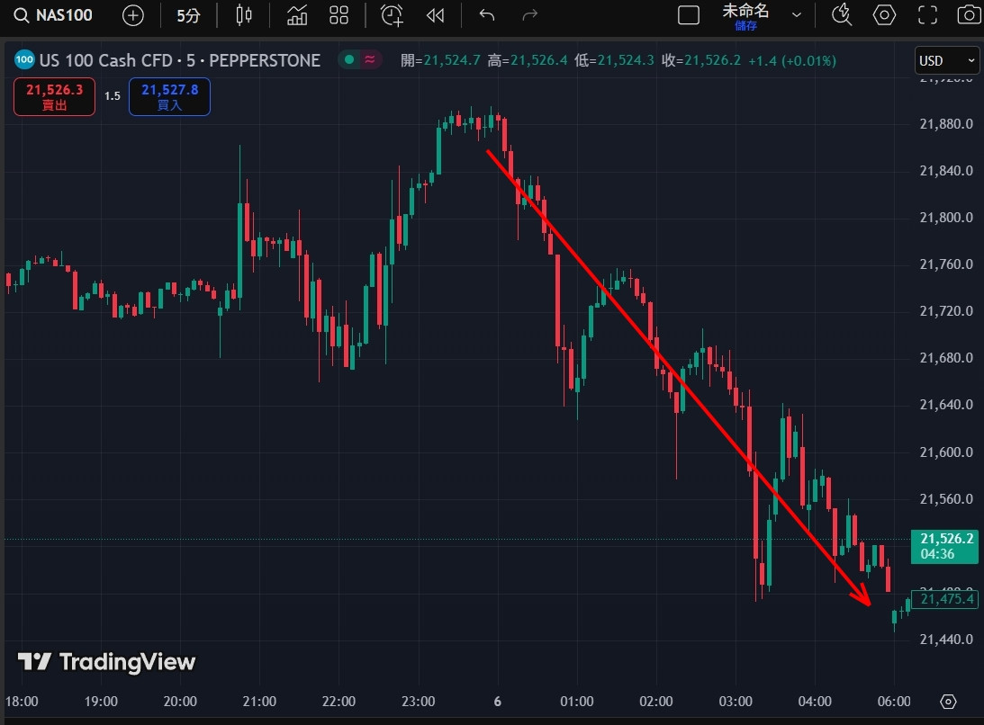984x725 pixels.
Task: Click the 收=21,526.2 close value
Action: (x=701, y=61)
